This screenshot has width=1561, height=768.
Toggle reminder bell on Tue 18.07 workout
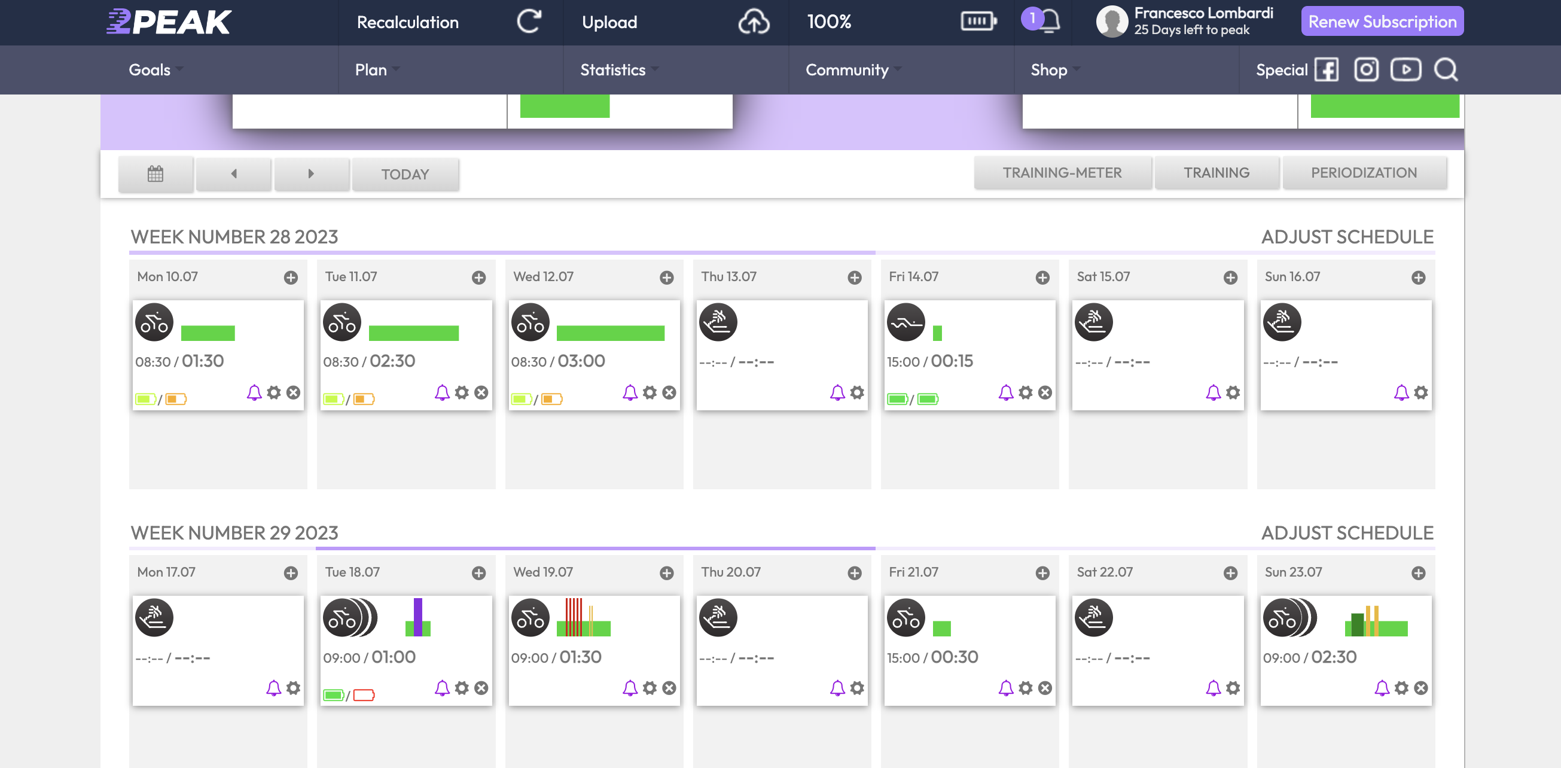[x=442, y=688]
